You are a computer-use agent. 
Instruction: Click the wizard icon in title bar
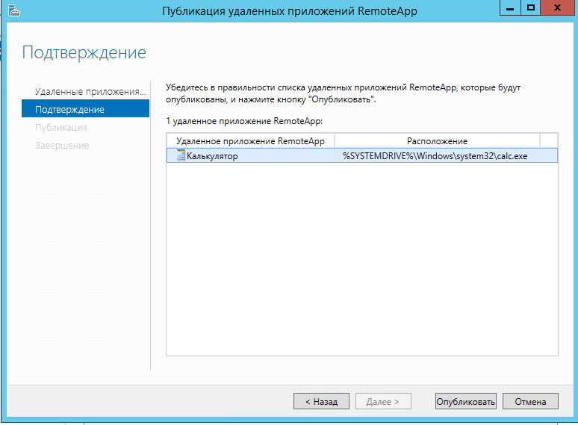[x=13, y=10]
